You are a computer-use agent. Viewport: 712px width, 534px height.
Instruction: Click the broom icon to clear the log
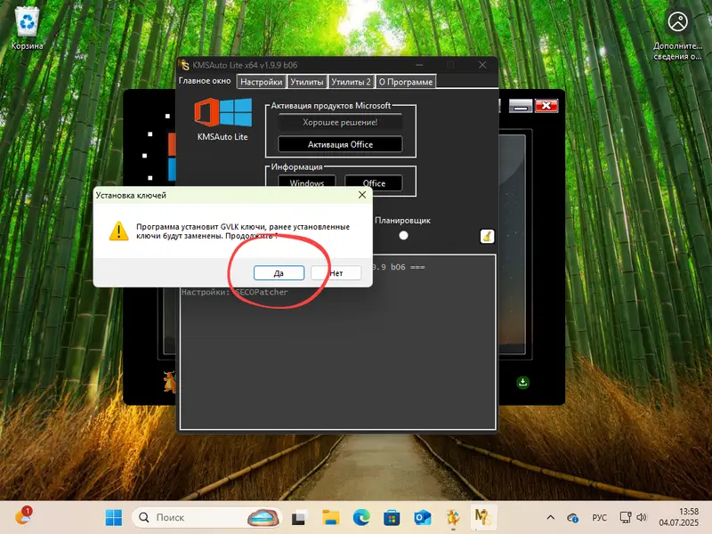486,234
